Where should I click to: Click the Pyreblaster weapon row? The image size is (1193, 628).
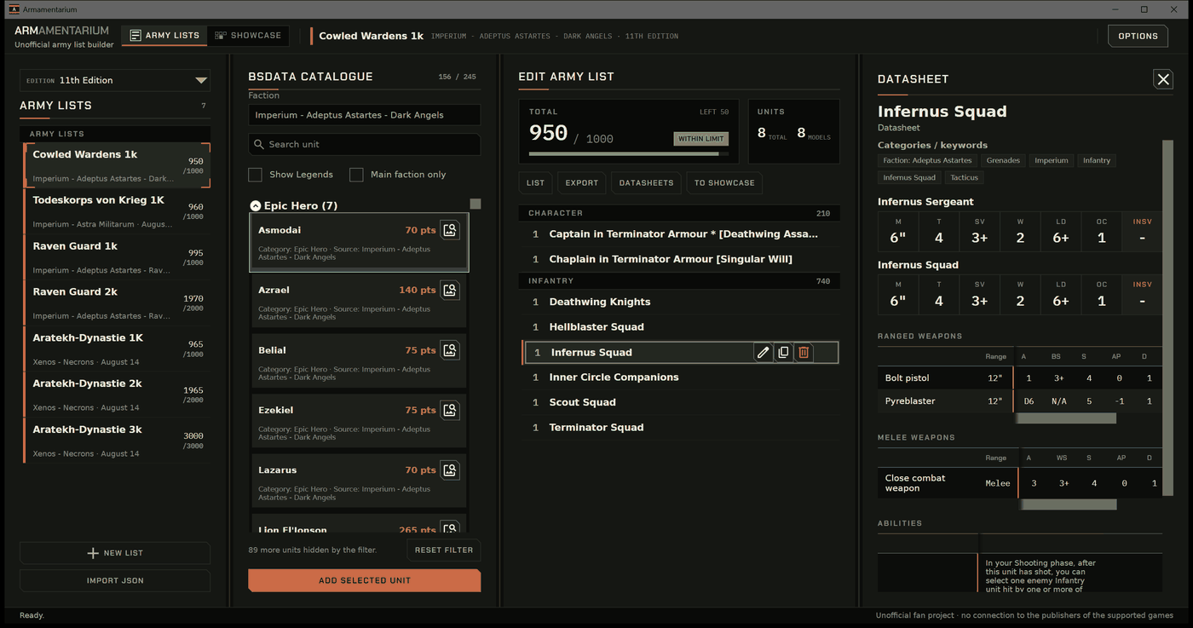pos(1019,400)
